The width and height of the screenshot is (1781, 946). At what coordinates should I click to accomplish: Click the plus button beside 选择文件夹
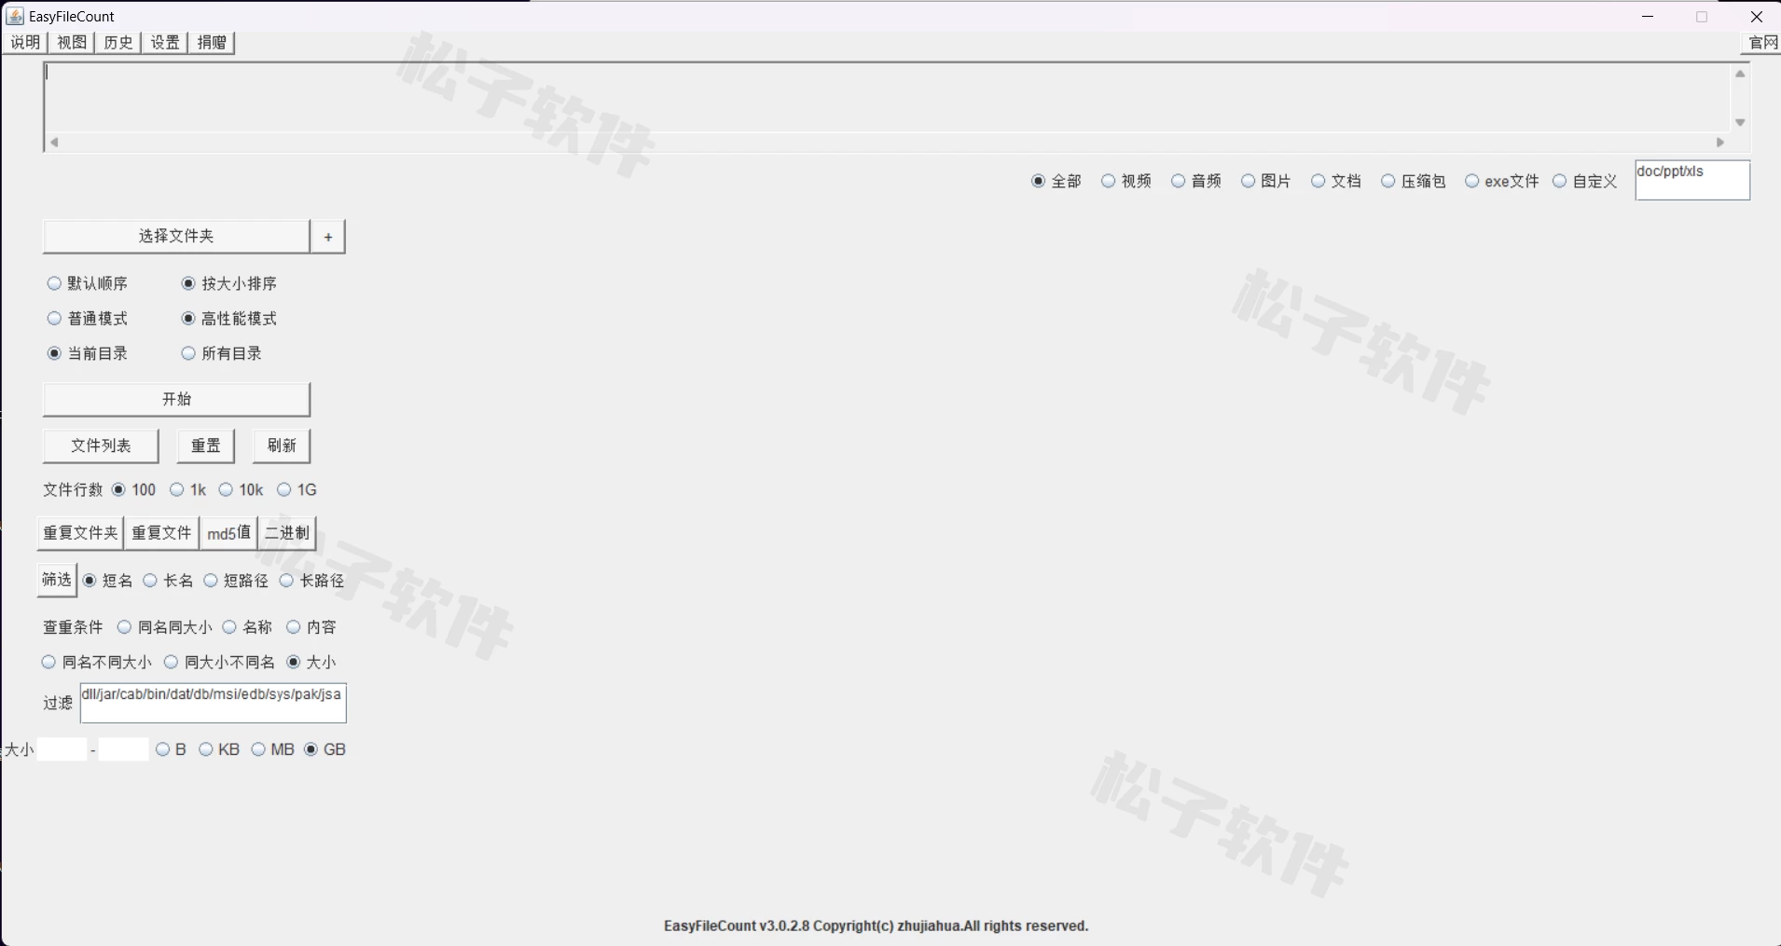click(328, 237)
